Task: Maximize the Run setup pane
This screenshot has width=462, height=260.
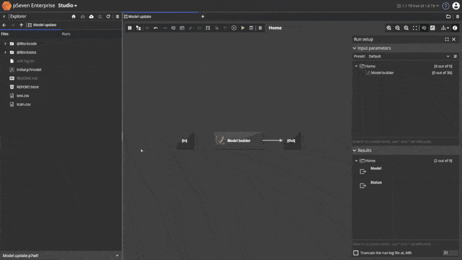Action: 446,39
